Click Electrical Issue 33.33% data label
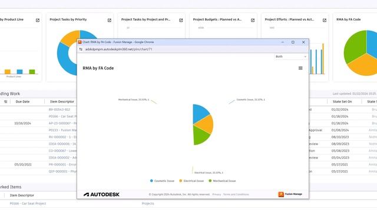This screenshot has height=212, width=377. pos(209,173)
